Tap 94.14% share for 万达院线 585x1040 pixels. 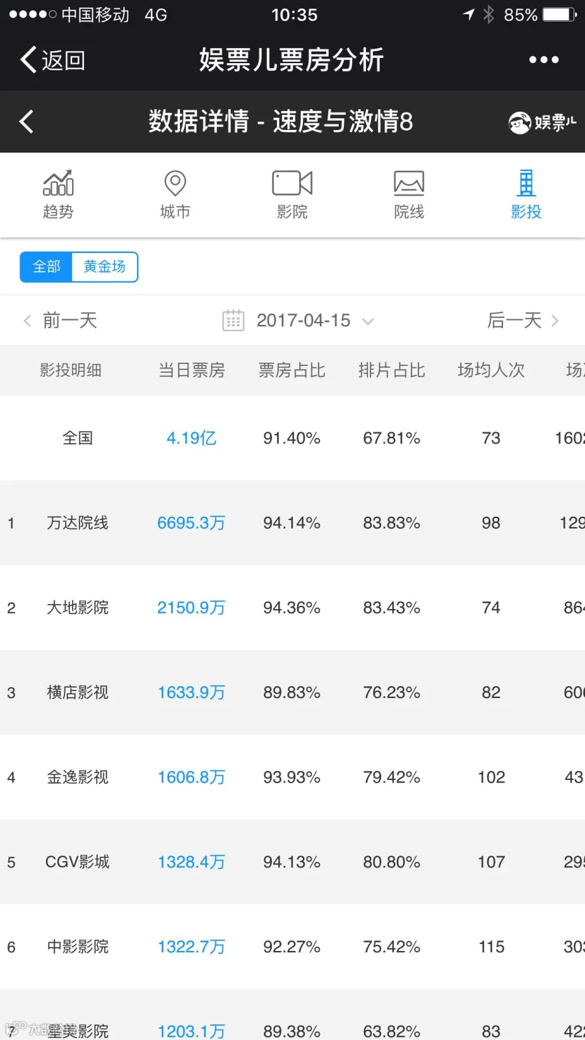[x=292, y=523]
